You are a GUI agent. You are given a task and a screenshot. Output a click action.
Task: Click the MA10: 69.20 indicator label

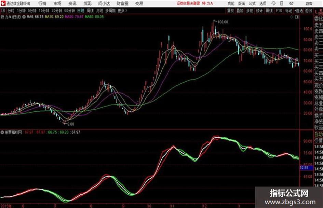tap(54, 17)
